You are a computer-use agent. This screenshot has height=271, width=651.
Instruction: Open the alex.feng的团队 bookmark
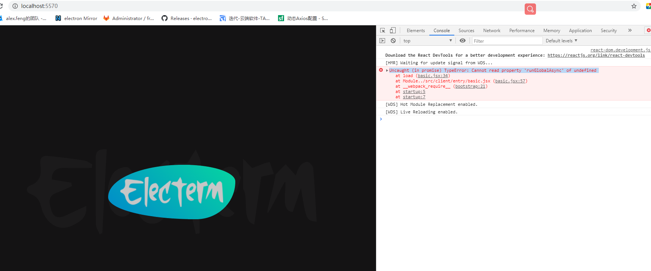tap(23, 18)
